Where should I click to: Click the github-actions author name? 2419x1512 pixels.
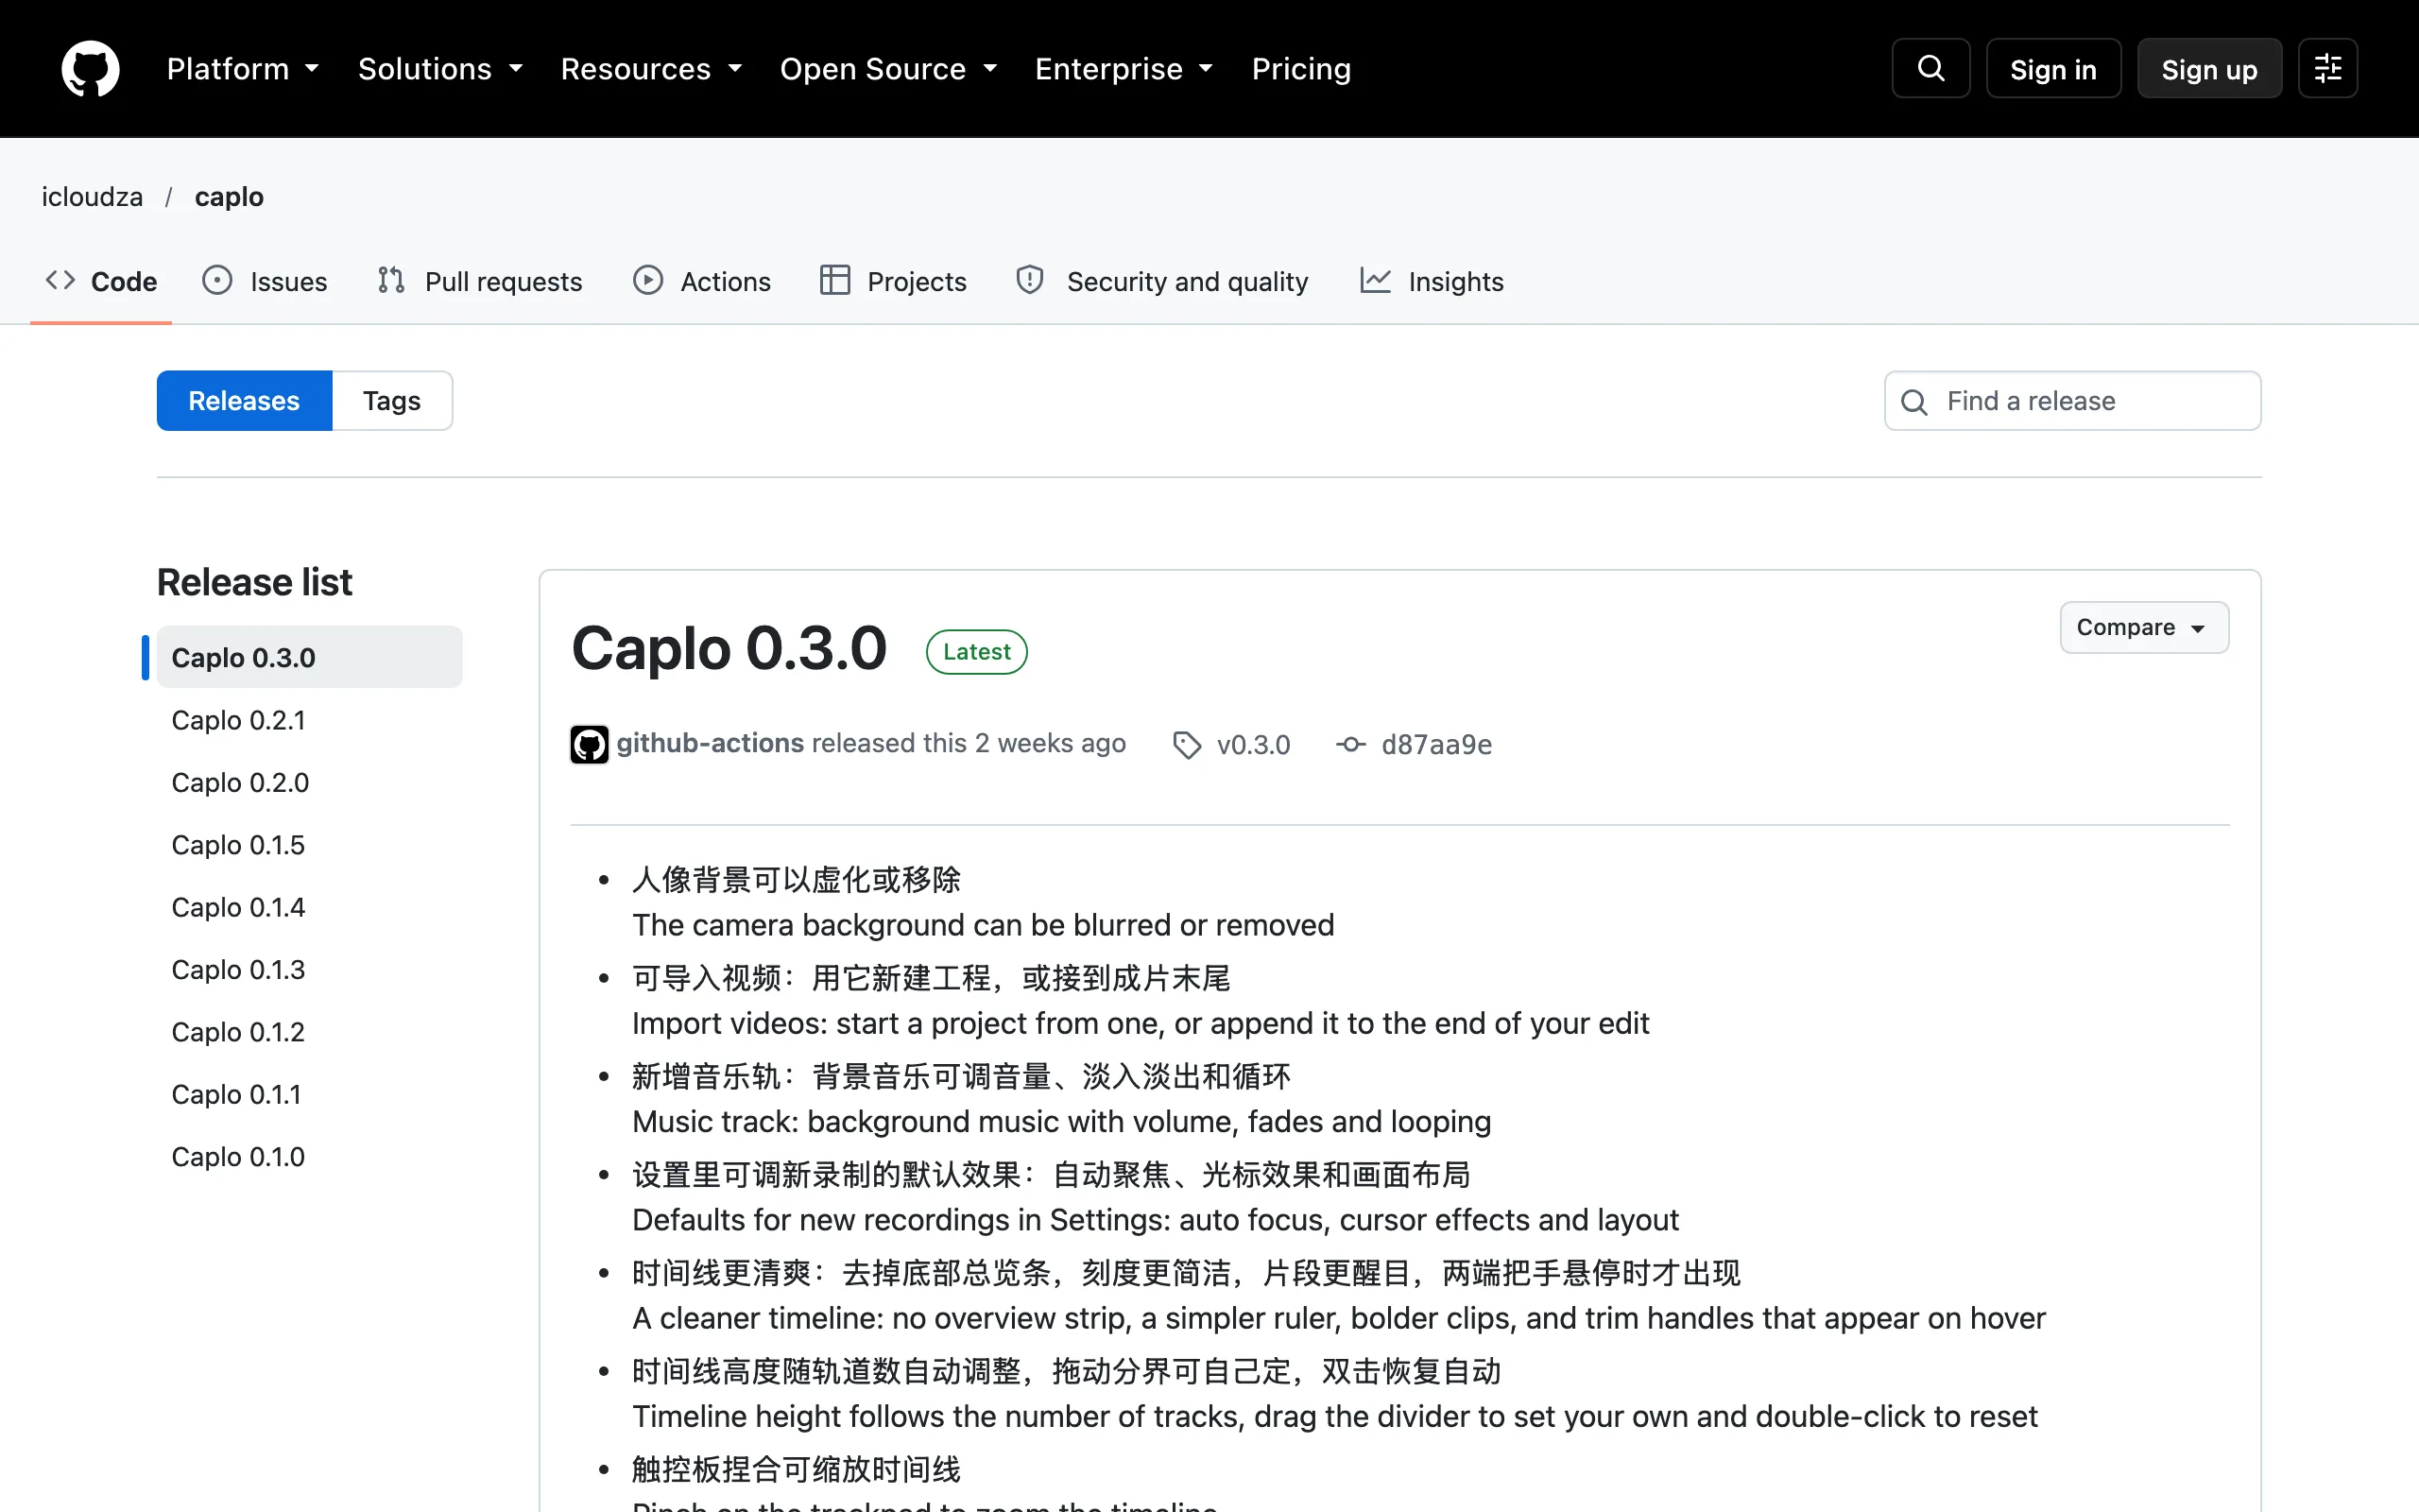tap(710, 743)
